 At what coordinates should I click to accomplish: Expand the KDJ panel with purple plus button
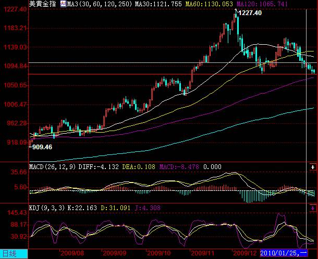pos(313,208)
